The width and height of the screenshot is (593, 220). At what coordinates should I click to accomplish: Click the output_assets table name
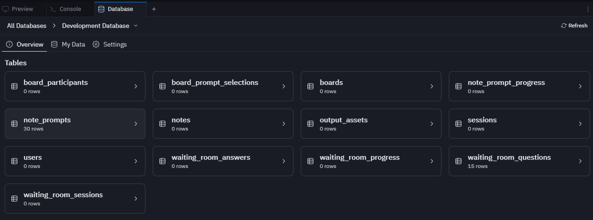[x=344, y=120]
